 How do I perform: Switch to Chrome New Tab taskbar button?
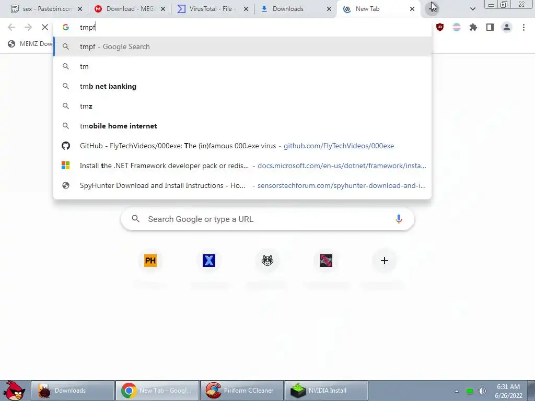click(x=157, y=391)
